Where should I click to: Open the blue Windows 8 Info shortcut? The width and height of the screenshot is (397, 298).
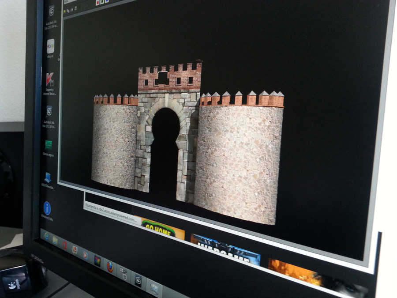pyautogui.click(x=47, y=207)
